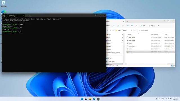Open the Microsoft Edge desktop shortcut
The image size is (180, 101).
click(x=3, y=12)
